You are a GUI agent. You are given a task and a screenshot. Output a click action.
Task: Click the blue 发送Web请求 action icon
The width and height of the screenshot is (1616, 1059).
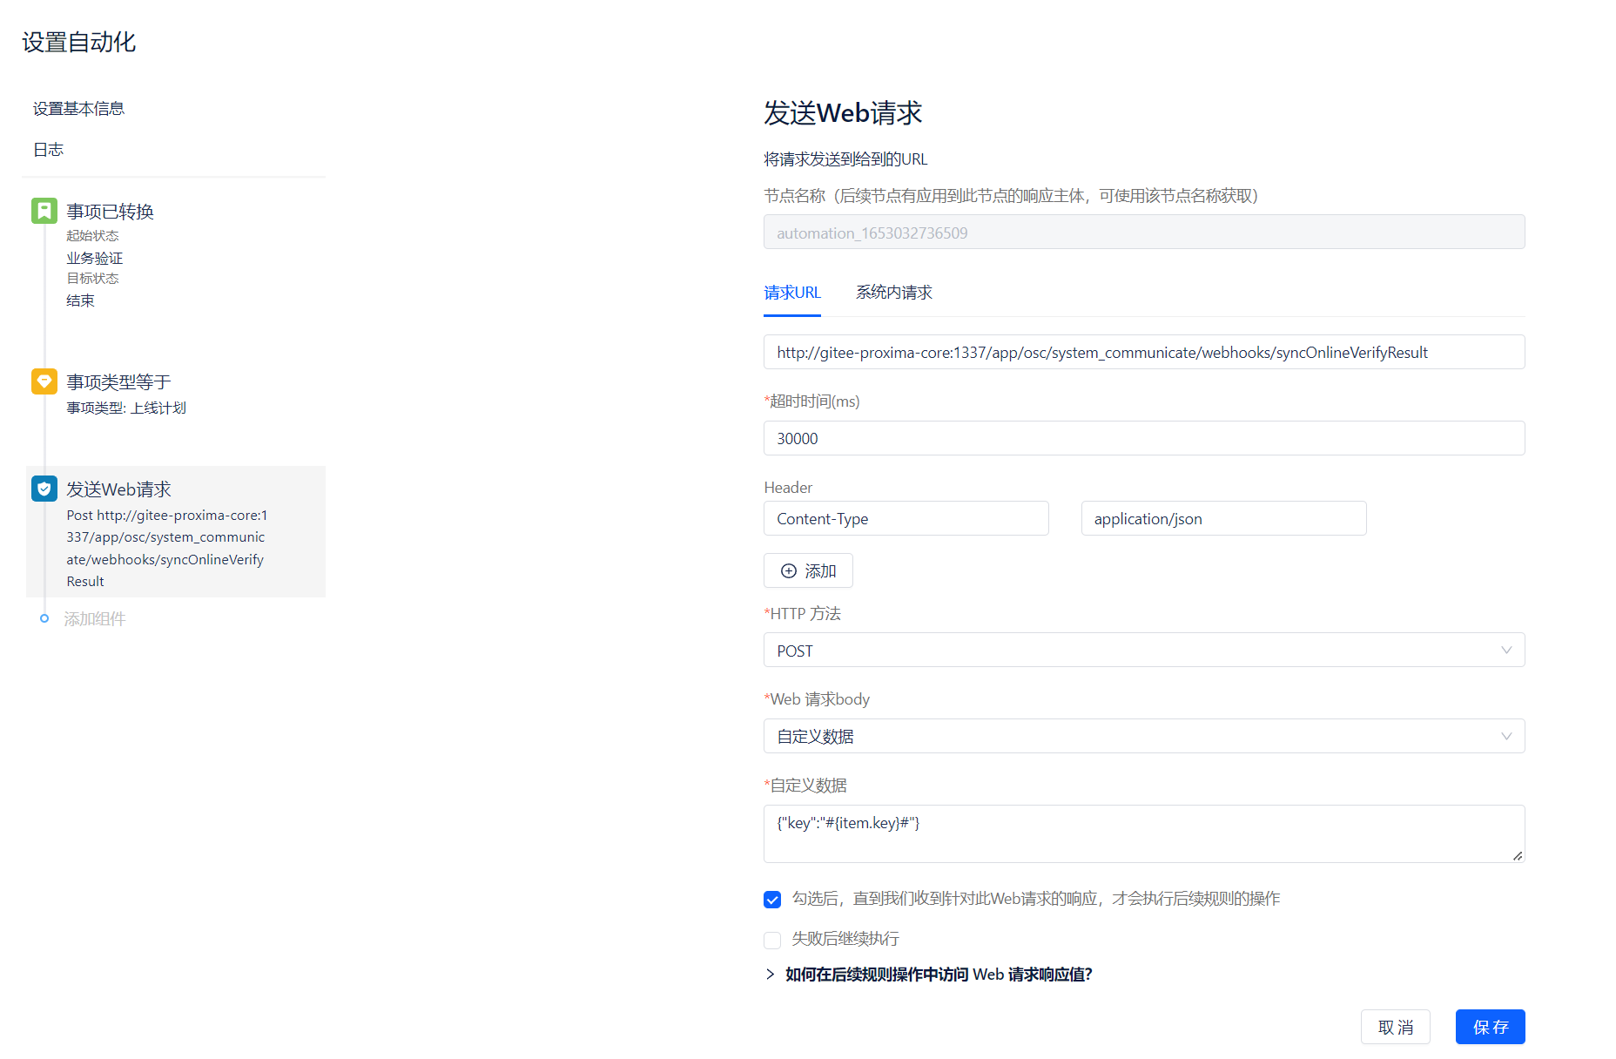[x=44, y=489]
